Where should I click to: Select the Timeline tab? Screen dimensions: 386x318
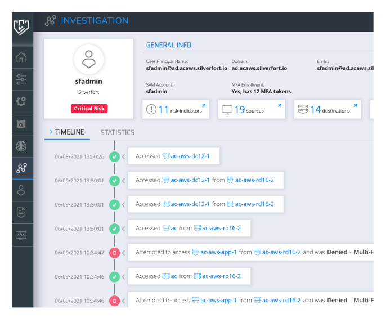[x=69, y=132]
